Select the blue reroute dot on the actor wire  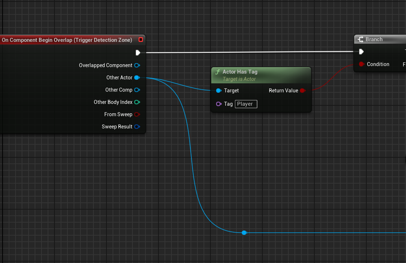(244, 233)
